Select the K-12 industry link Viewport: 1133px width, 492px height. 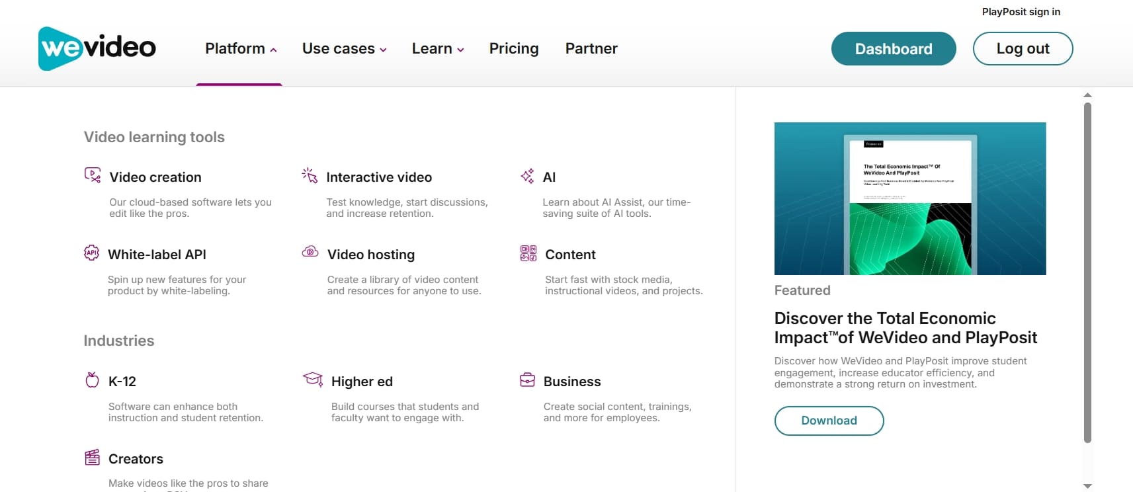(122, 382)
